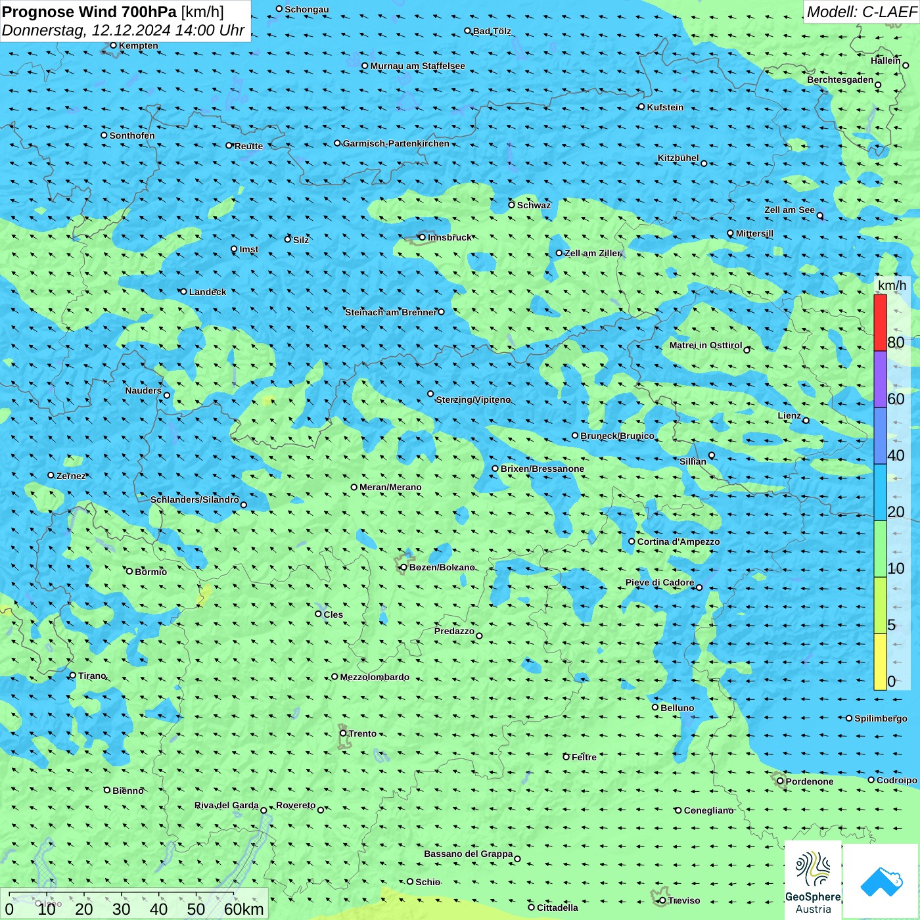Click the 'Nauders' label
The height and width of the screenshot is (920, 920).
point(143,390)
